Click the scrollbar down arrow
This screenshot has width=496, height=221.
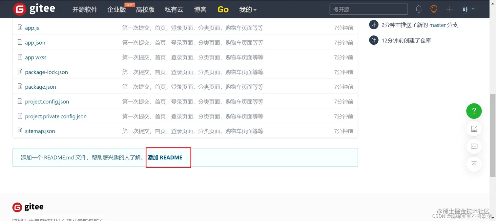click(x=493, y=218)
